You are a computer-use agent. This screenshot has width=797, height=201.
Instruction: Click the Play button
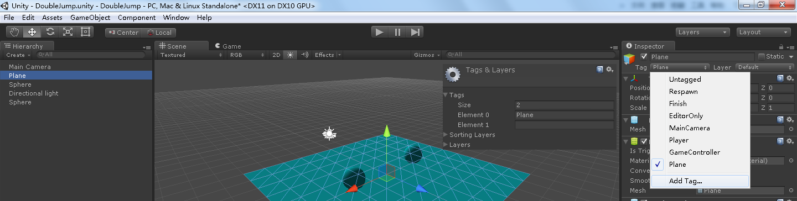(380, 32)
